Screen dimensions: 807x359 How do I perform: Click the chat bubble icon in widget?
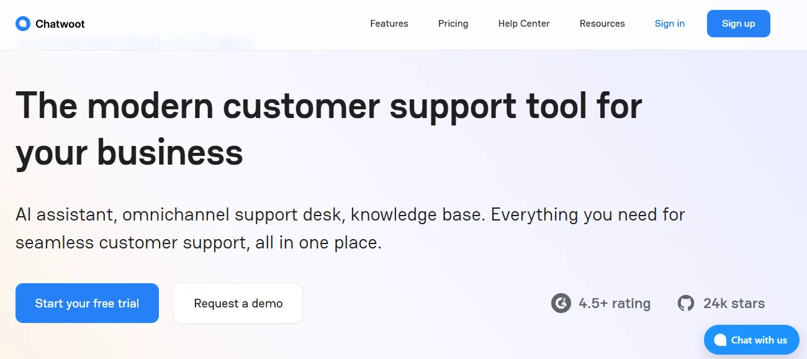(720, 340)
